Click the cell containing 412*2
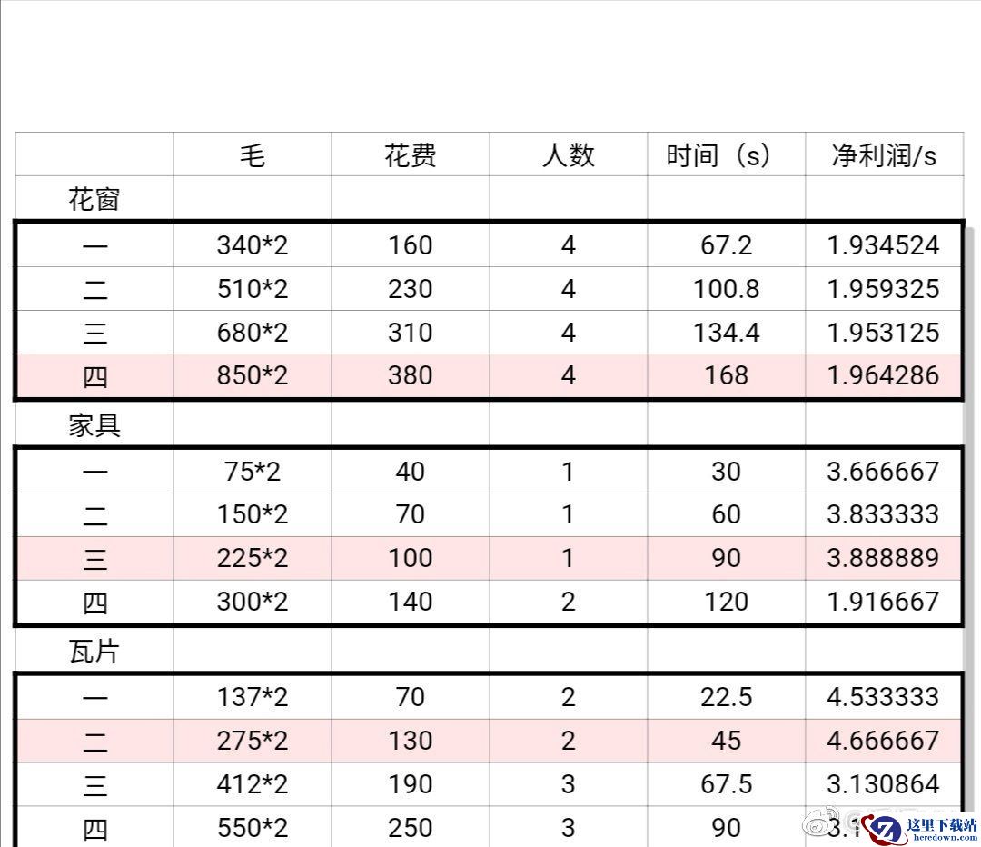The height and width of the screenshot is (847, 981). pyautogui.click(x=253, y=784)
